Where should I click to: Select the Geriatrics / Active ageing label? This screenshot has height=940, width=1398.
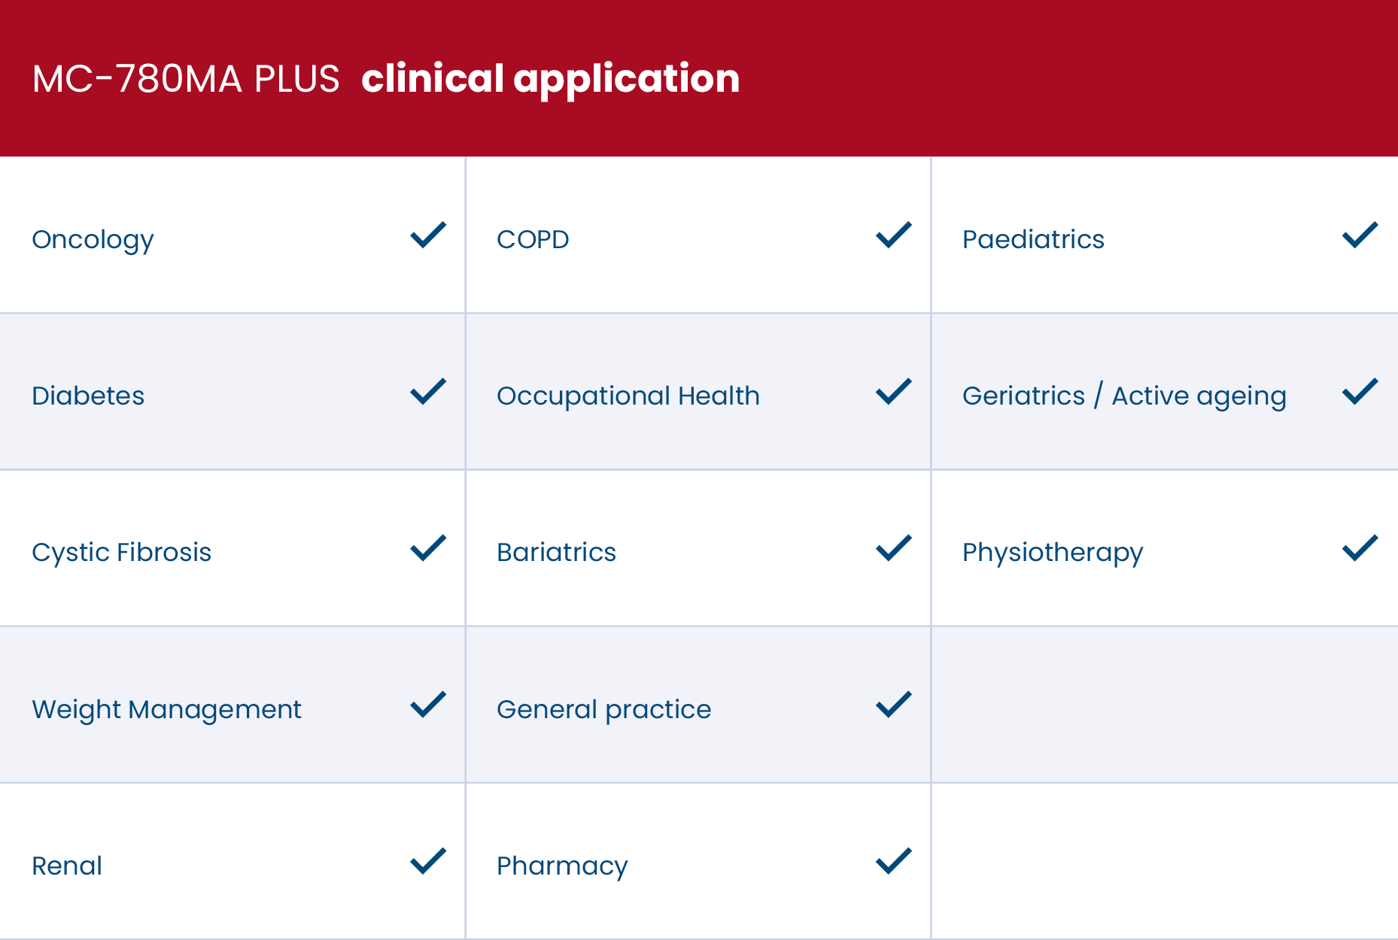(x=1124, y=396)
